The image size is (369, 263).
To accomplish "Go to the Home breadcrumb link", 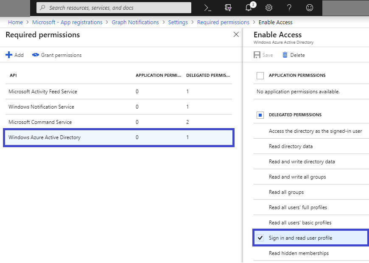I will [x=15, y=22].
